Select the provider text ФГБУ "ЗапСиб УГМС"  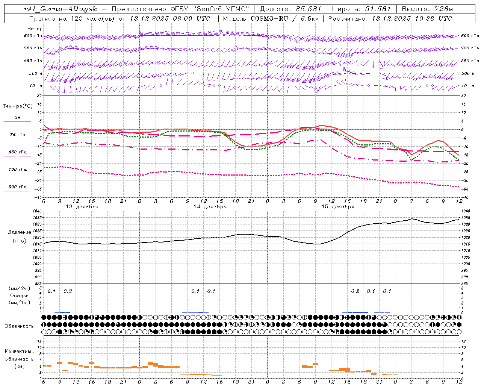click(210, 9)
